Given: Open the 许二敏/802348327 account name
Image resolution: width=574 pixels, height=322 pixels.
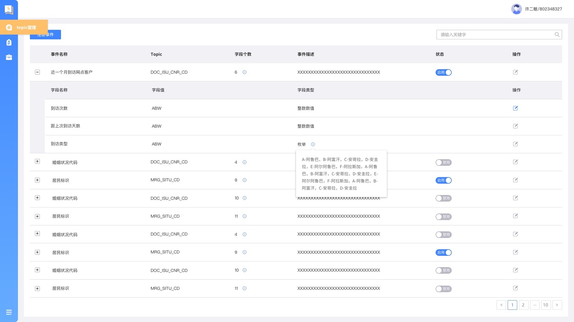Looking at the screenshot, I should 543,9.
